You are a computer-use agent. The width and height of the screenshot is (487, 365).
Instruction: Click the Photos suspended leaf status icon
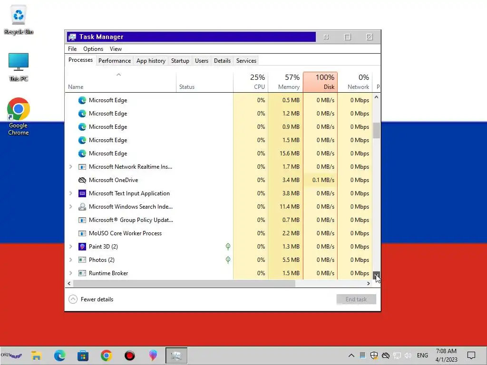pos(228,260)
